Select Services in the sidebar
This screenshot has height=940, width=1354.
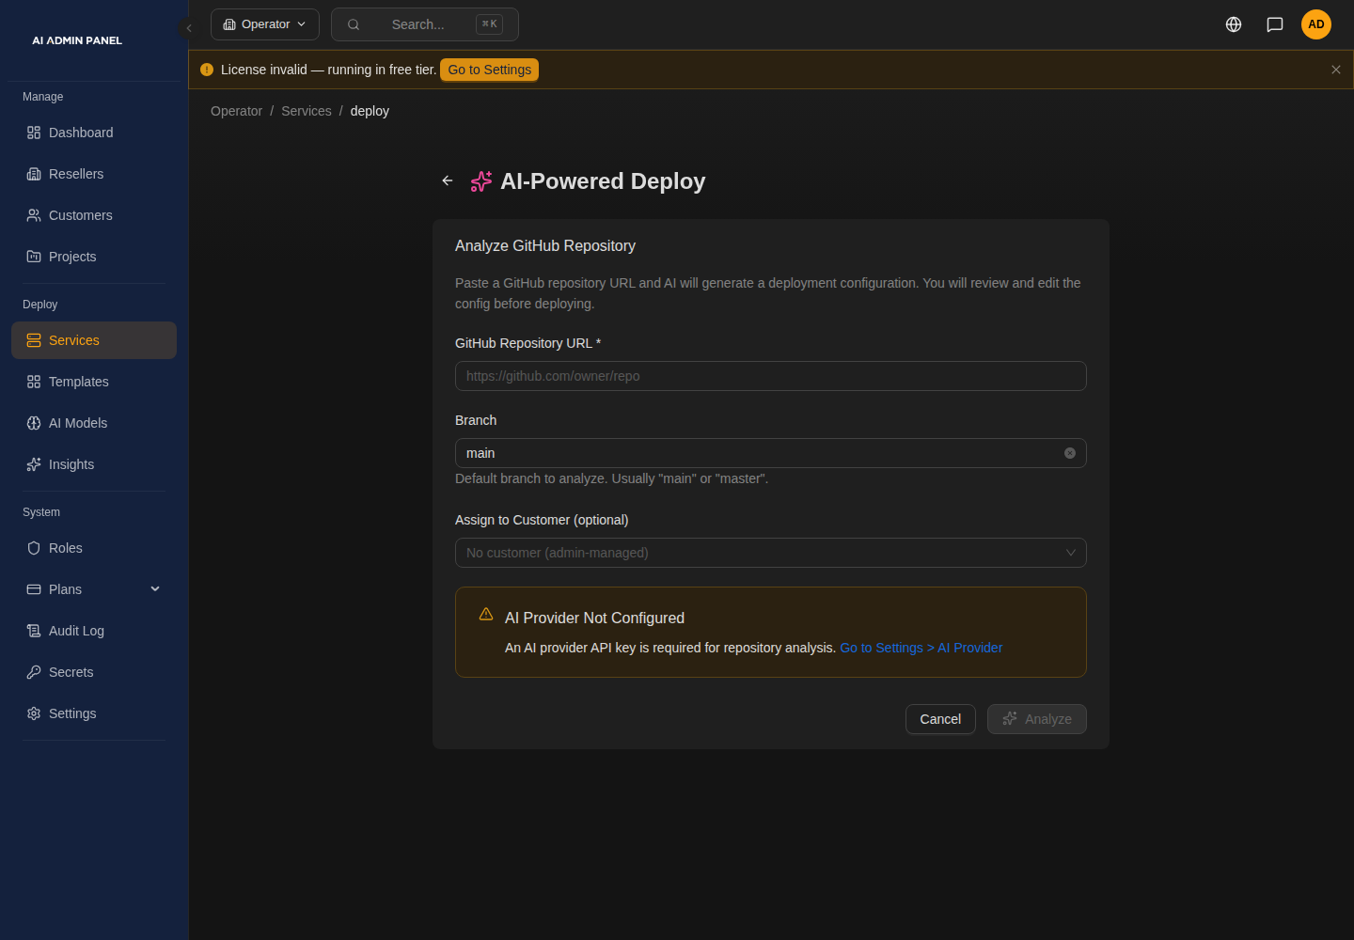(x=94, y=340)
